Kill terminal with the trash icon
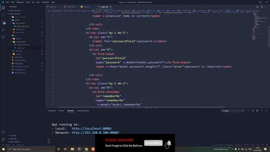Viewport: 270px width, 152px height. click(x=257, y=111)
